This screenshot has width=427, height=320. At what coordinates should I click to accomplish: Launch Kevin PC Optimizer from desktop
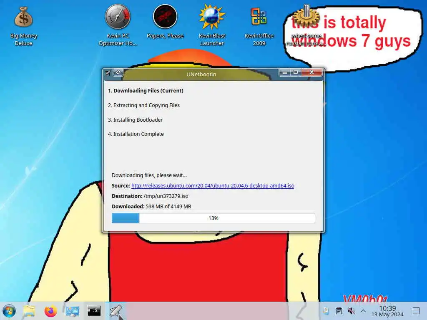pos(118,25)
